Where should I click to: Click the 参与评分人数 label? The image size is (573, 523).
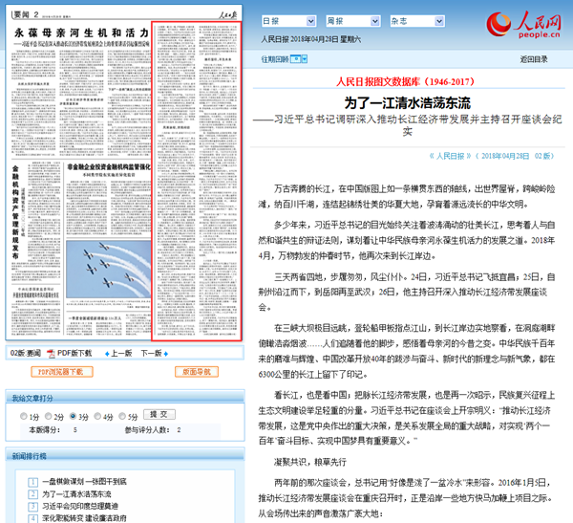tap(147, 430)
